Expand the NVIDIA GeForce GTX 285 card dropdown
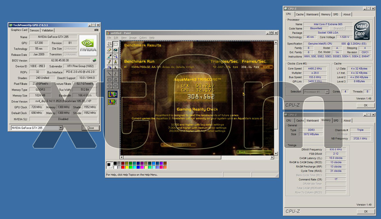The height and width of the screenshot is (219, 381). pyautogui.click(x=61, y=128)
